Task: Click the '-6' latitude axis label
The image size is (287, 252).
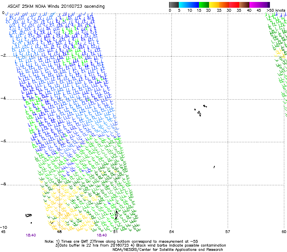Action: 3,141
